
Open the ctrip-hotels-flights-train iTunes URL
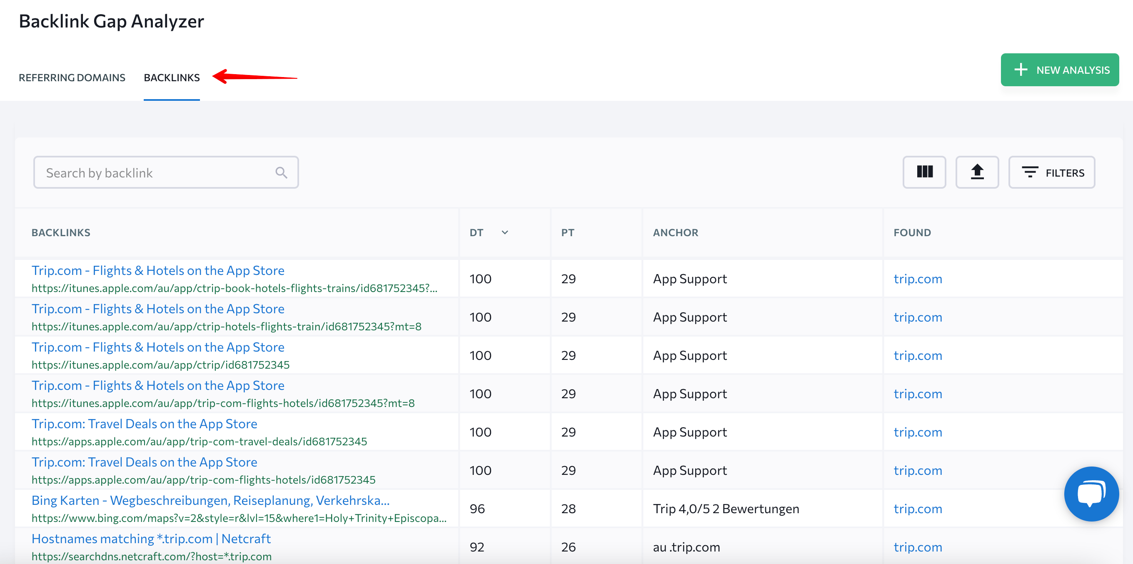(x=227, y=327)
